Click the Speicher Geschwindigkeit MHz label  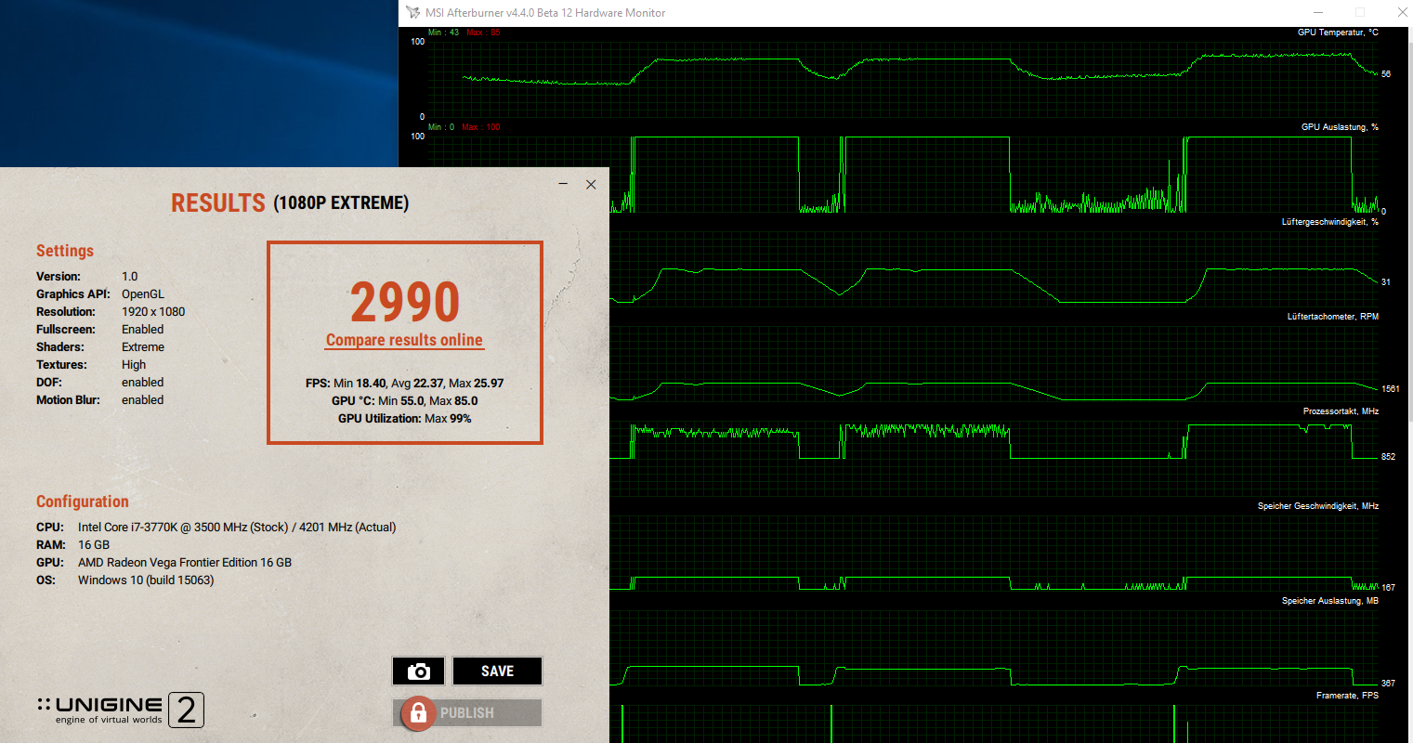(1318, 506)
